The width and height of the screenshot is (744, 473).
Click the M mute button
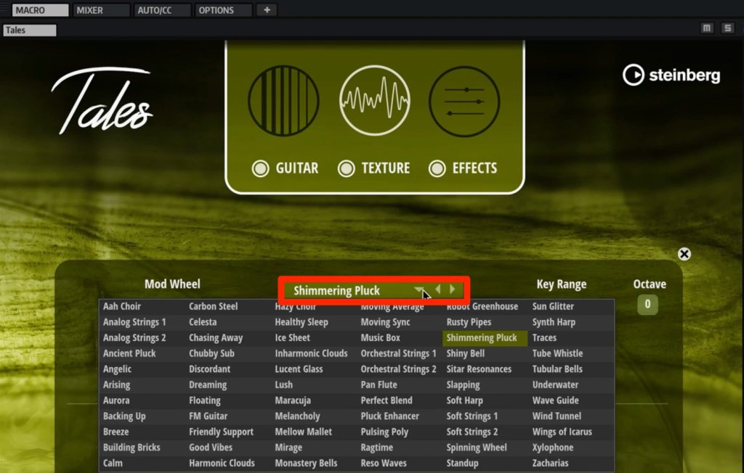[707, 28]
